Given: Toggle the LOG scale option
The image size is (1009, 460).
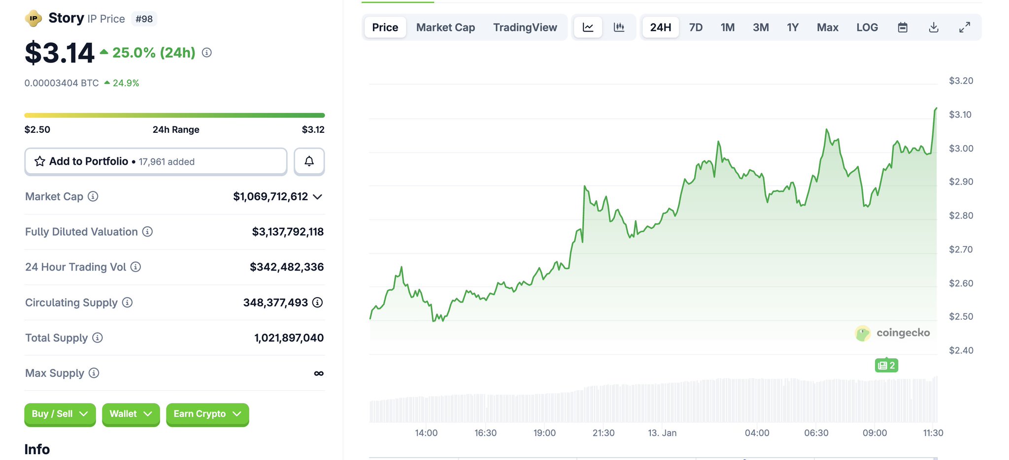Looking at the screenshot, I should coord(867,28).
